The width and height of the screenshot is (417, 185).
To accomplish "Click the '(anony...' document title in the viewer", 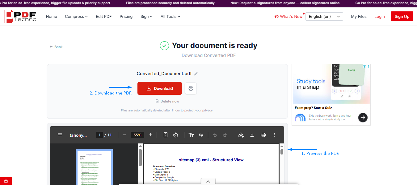I will (x=78, y=135).
